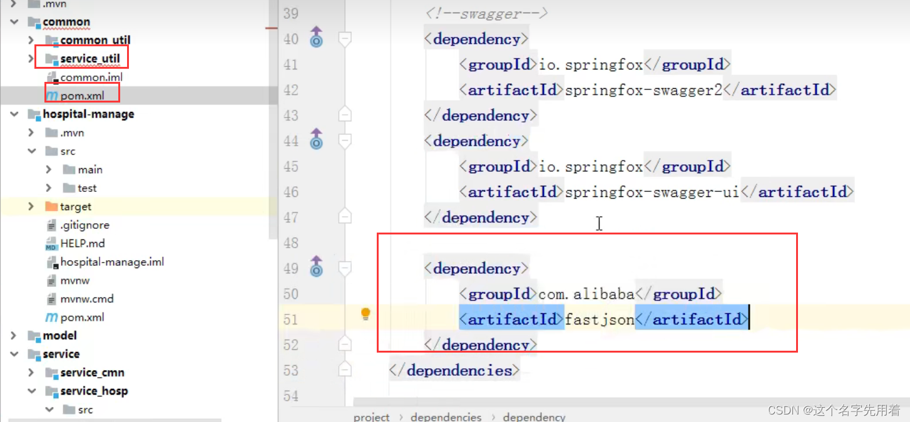Collapse the hospital-manage src folder node
The image size is (910, 422).
(x=31, y=151)
